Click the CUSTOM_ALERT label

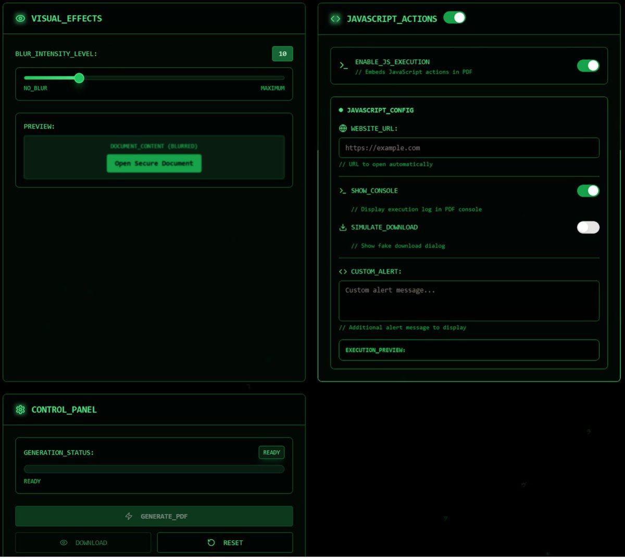point(376,272)
